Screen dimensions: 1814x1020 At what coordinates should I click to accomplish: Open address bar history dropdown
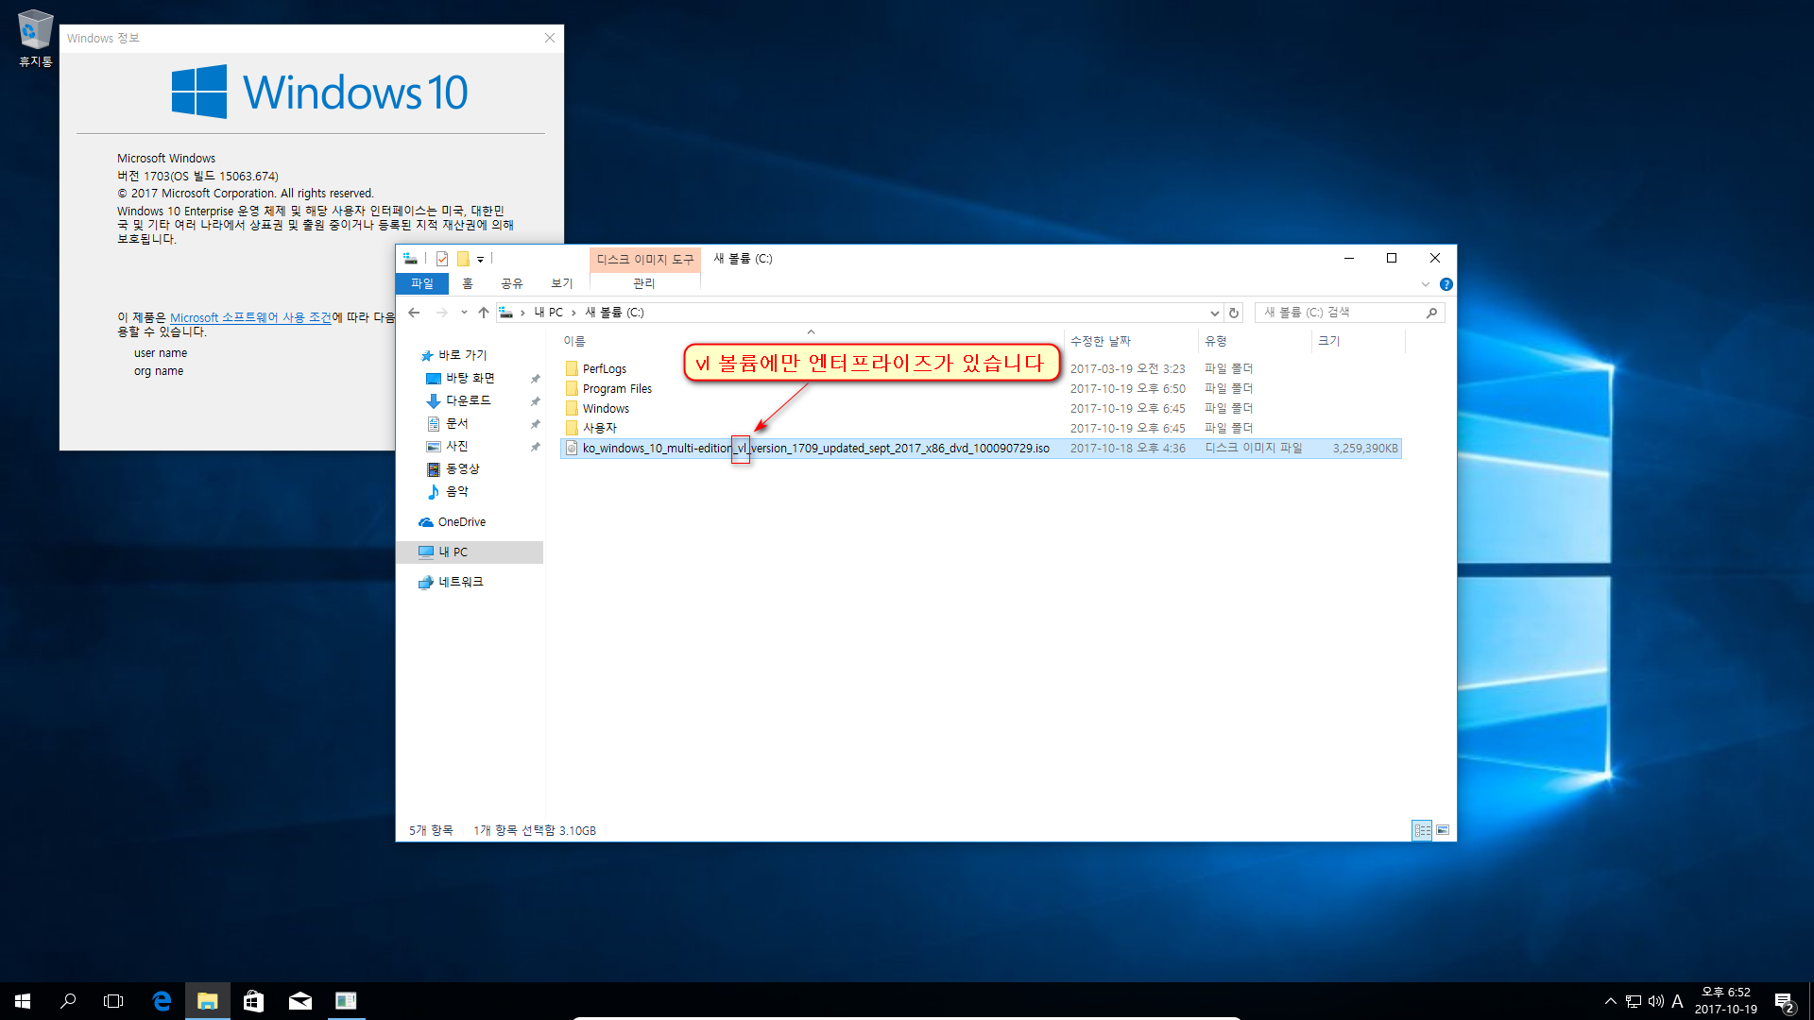tap(1214, 313)
